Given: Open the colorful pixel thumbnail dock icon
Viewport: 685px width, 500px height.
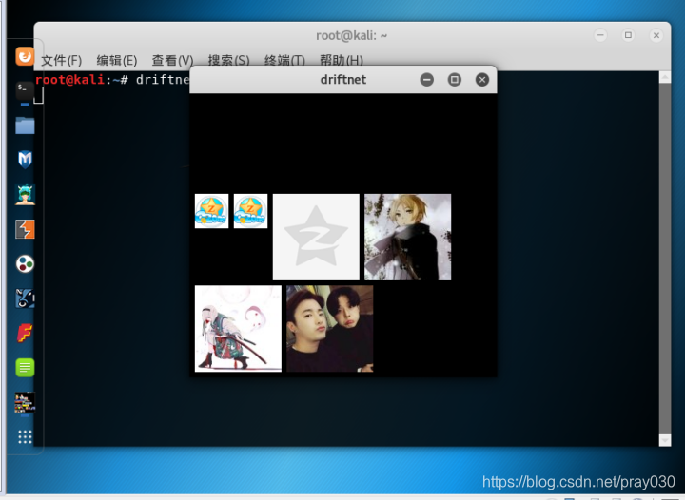Looking at the screenshot, I should [25, 402].
